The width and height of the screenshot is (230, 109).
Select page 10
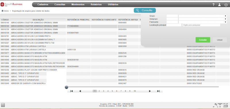(135, 91)
